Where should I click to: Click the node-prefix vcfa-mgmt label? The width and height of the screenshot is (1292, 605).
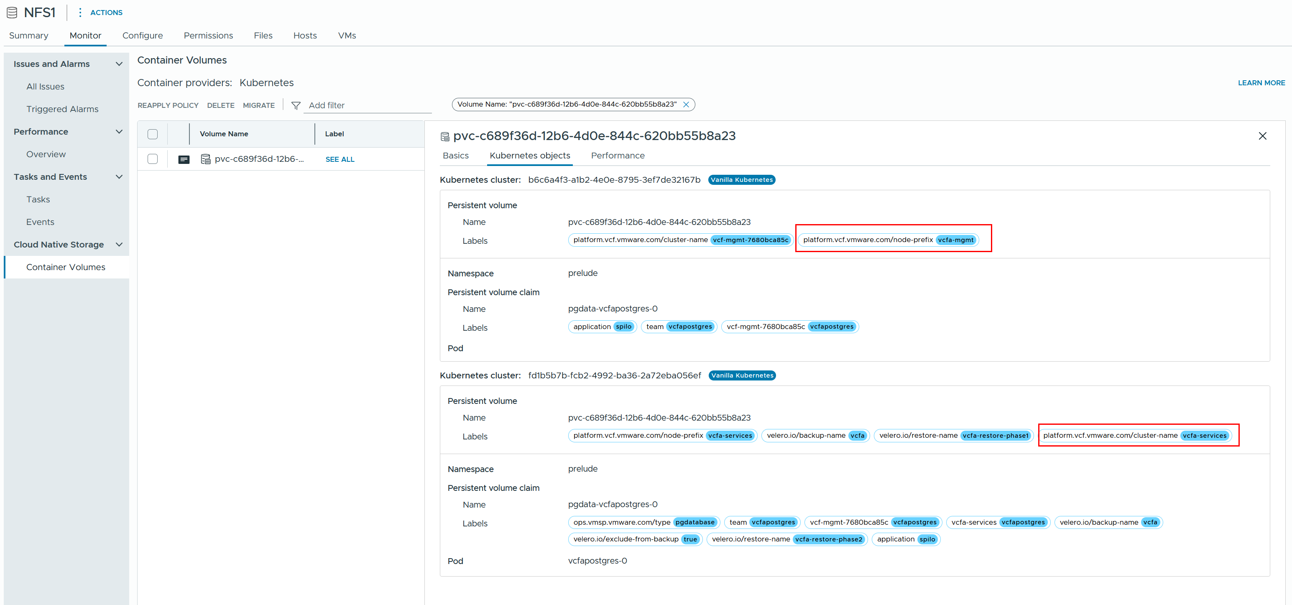point(888,240)
